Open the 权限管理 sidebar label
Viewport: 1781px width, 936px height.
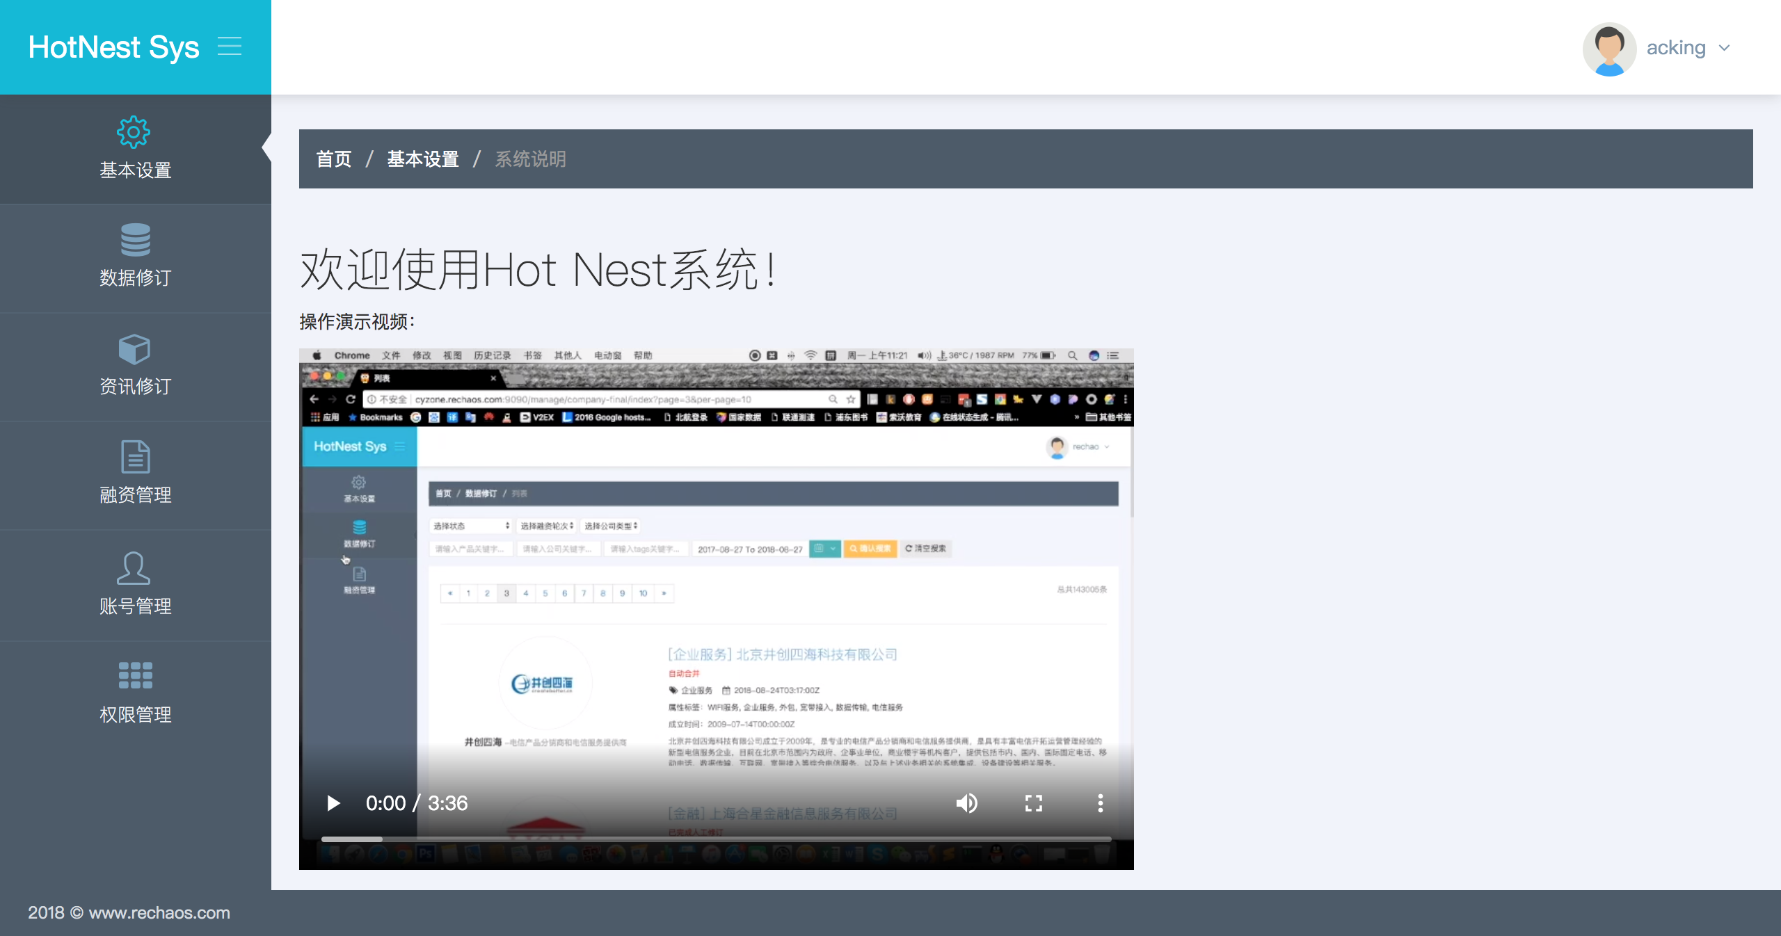pos(135,714)
